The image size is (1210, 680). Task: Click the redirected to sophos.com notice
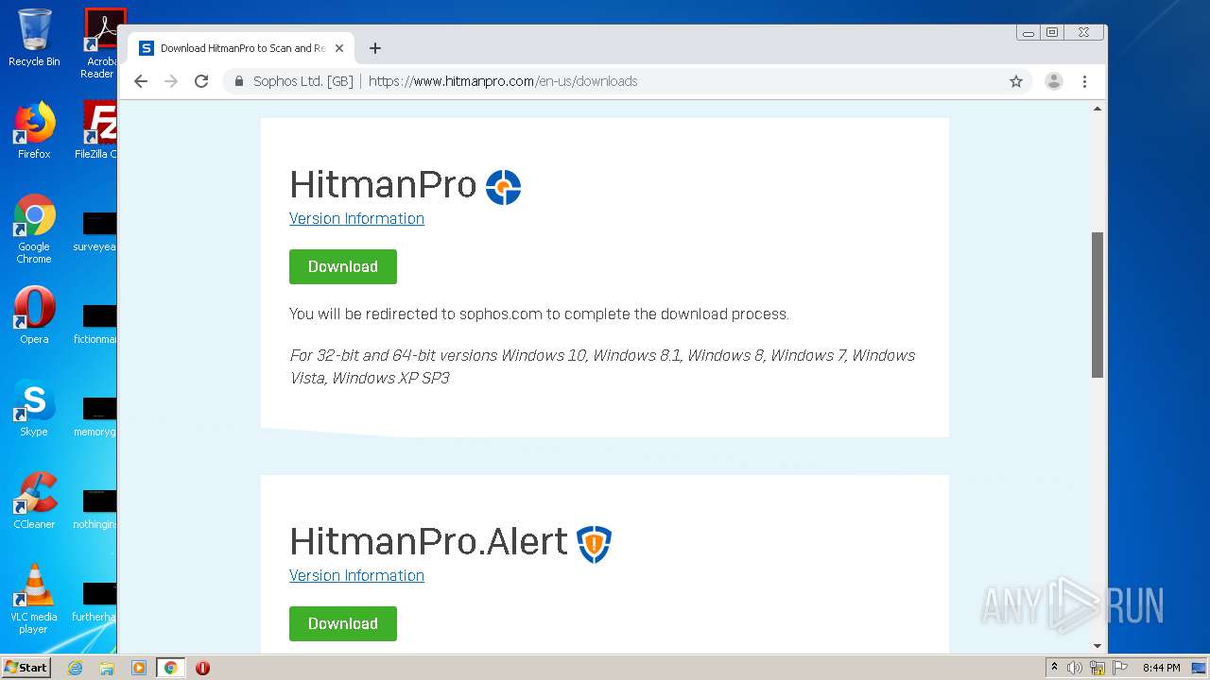click(539, 314)
